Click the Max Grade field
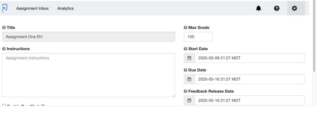This screenshot has height=115, width=325. [x=198, y=37]
